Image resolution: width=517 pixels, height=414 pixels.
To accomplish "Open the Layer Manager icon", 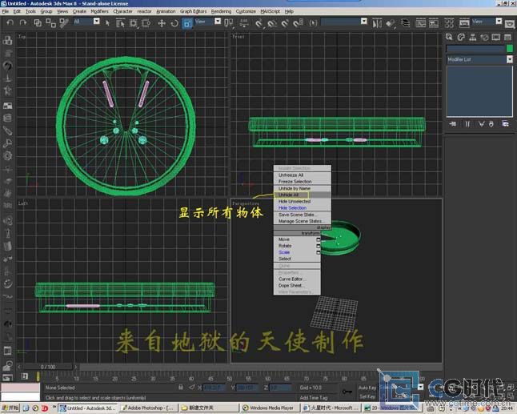I will click(x=405, y=23).
